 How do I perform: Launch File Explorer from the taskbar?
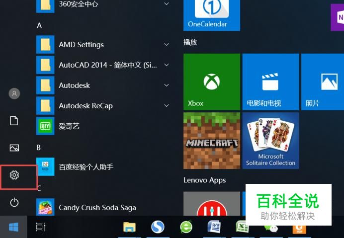click(129, 227)
